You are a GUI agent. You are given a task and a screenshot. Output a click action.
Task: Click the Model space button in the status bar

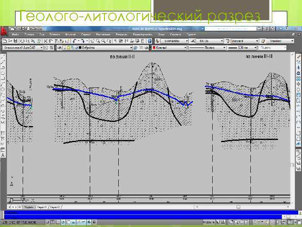coord(208,222)
